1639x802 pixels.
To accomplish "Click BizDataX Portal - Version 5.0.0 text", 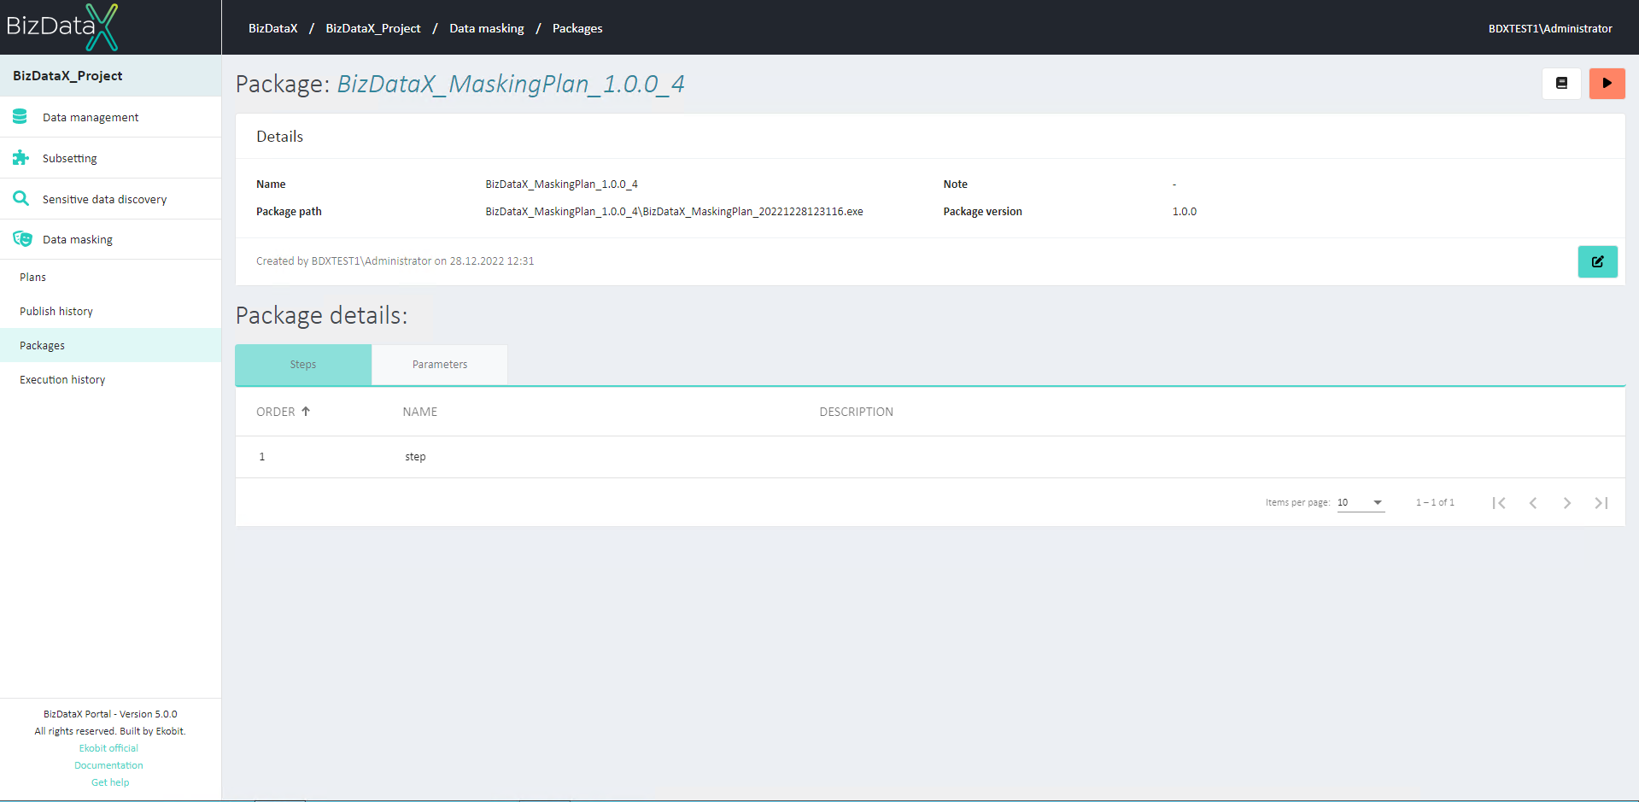I will (x=110, y=714).
